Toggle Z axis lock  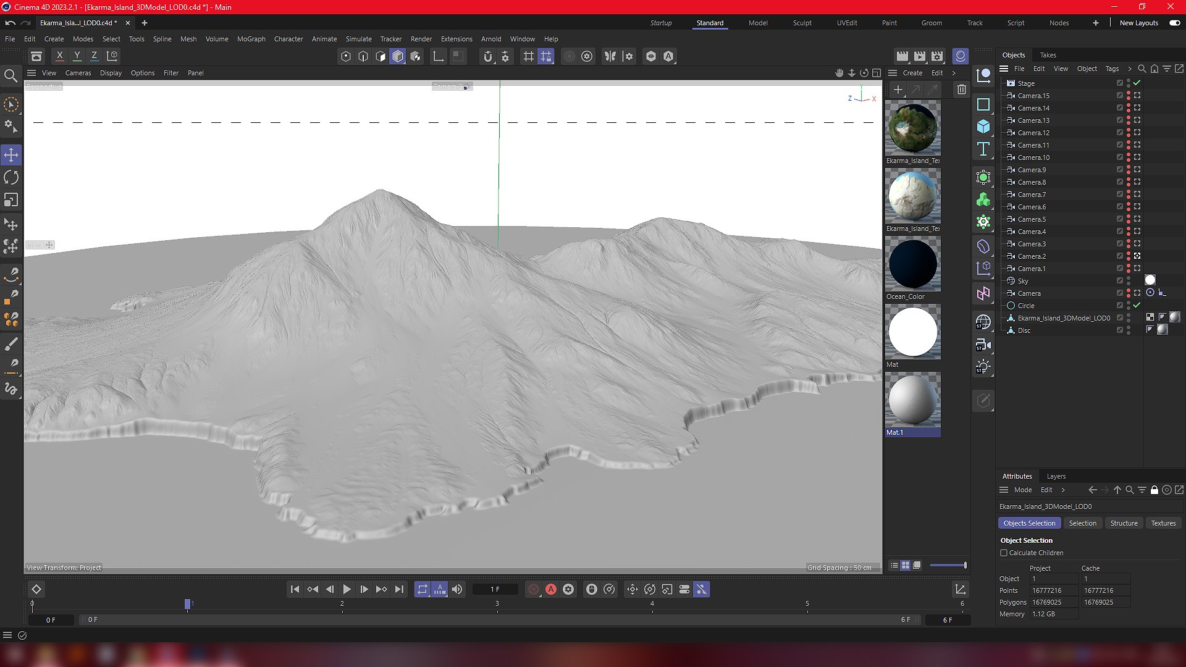point(94,56)
